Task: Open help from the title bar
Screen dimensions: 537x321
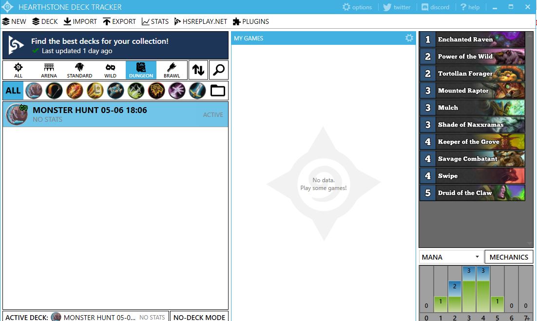Action: 470,7
